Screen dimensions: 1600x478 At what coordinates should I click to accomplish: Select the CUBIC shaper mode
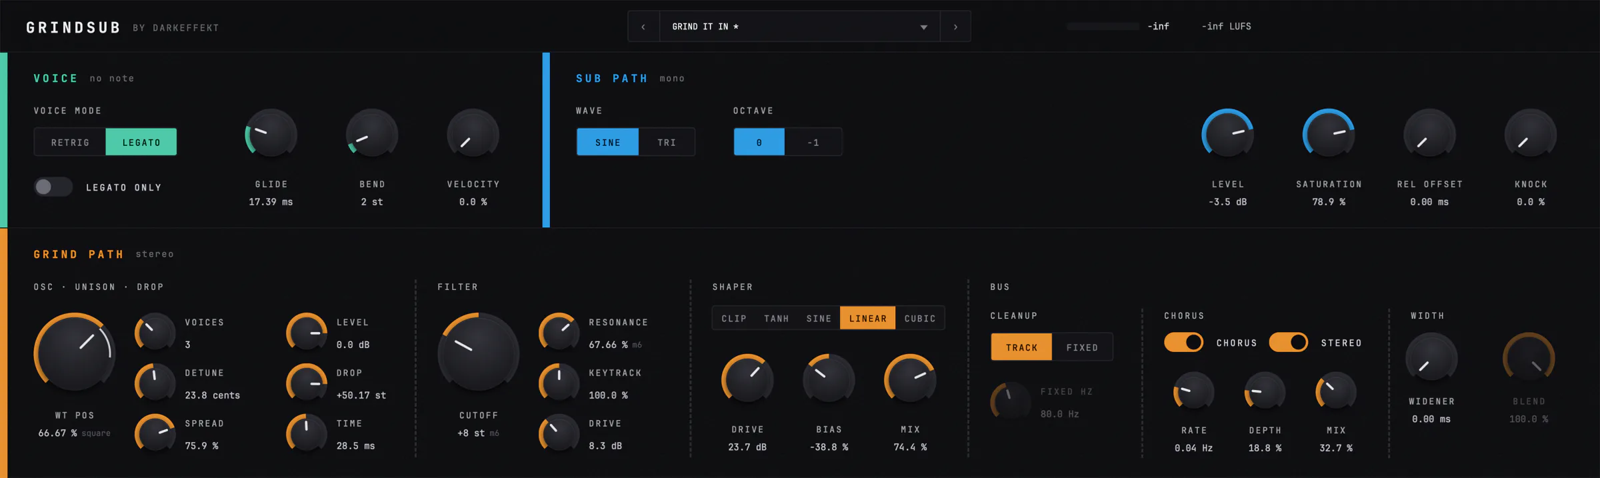tap(920, 319)
